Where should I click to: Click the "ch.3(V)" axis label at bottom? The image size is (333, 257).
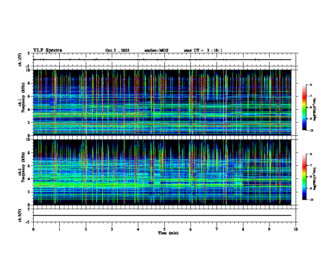(x=20, y=215)
